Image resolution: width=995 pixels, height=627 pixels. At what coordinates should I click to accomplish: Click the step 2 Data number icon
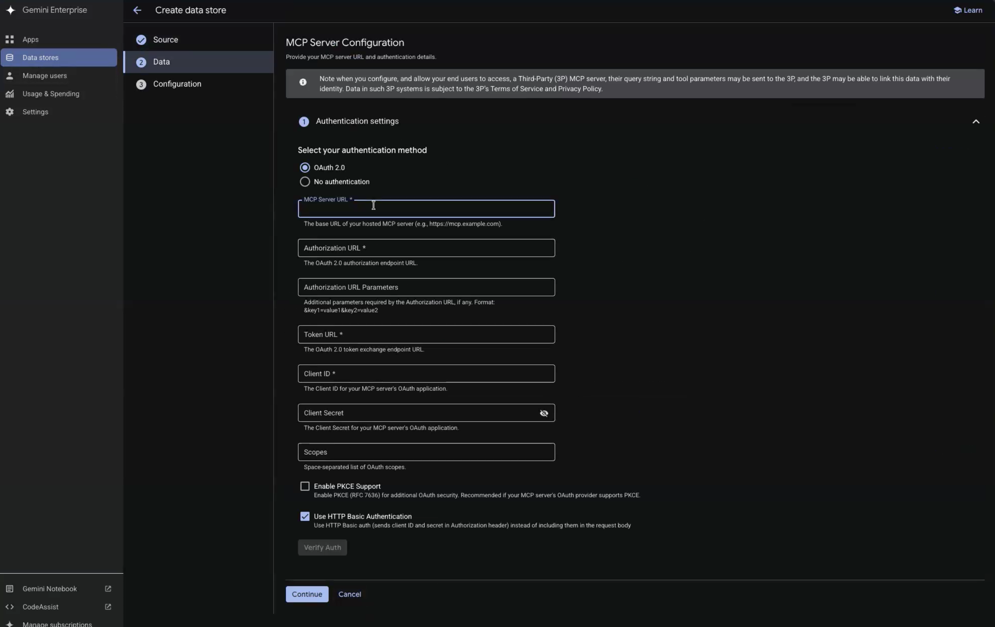pos(141,62)
